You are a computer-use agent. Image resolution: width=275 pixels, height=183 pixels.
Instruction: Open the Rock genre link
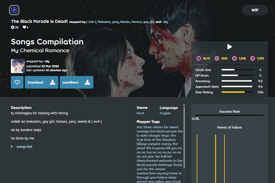[140, 113]
